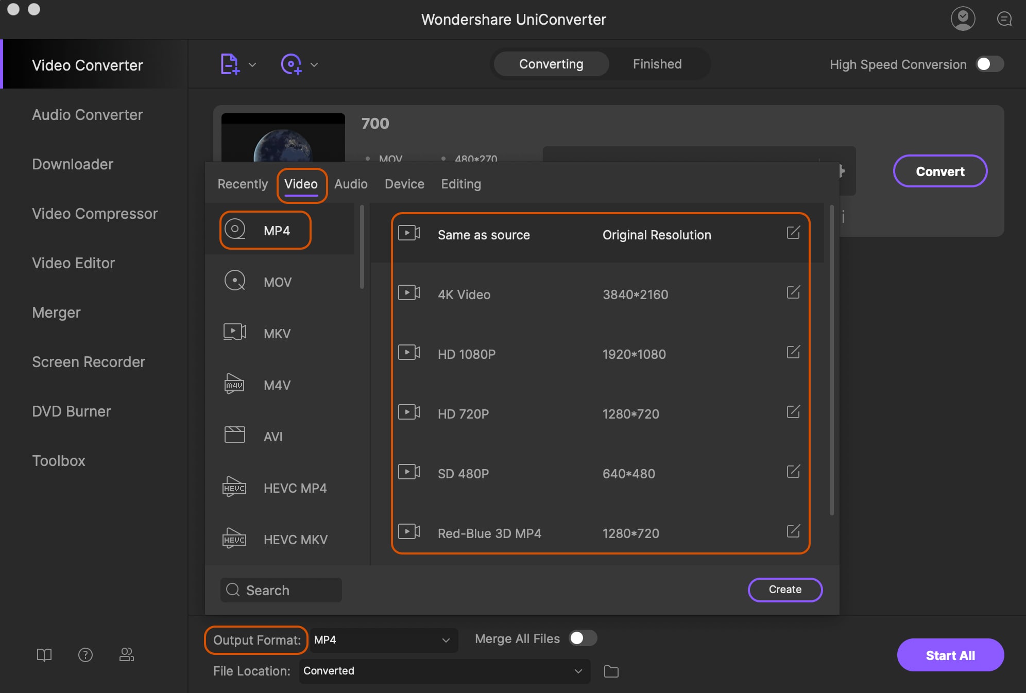
Task: Switch to the Device format tab
Action: [x=404, y=183]
